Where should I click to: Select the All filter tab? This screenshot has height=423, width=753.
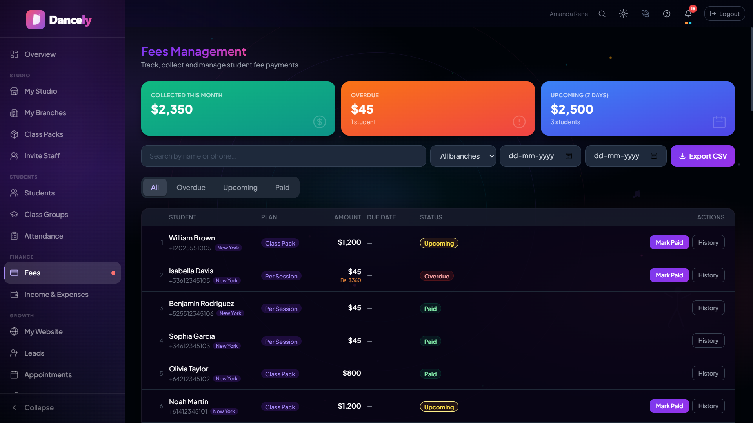155,187
